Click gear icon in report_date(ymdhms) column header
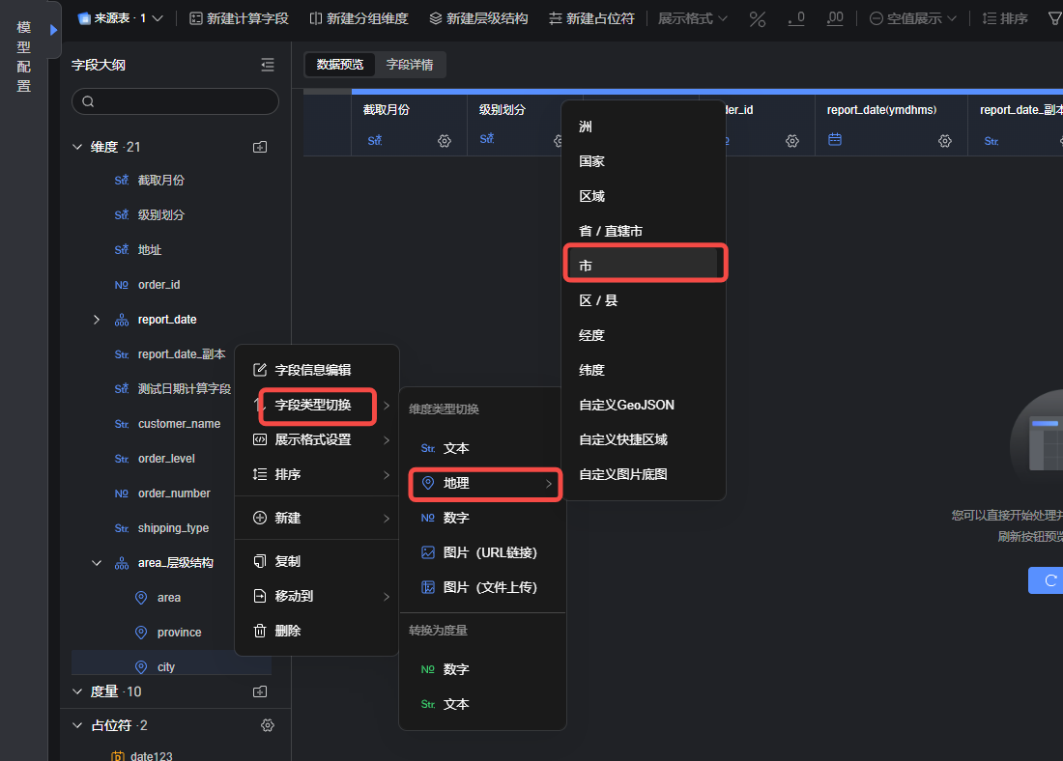 [945, 141]
